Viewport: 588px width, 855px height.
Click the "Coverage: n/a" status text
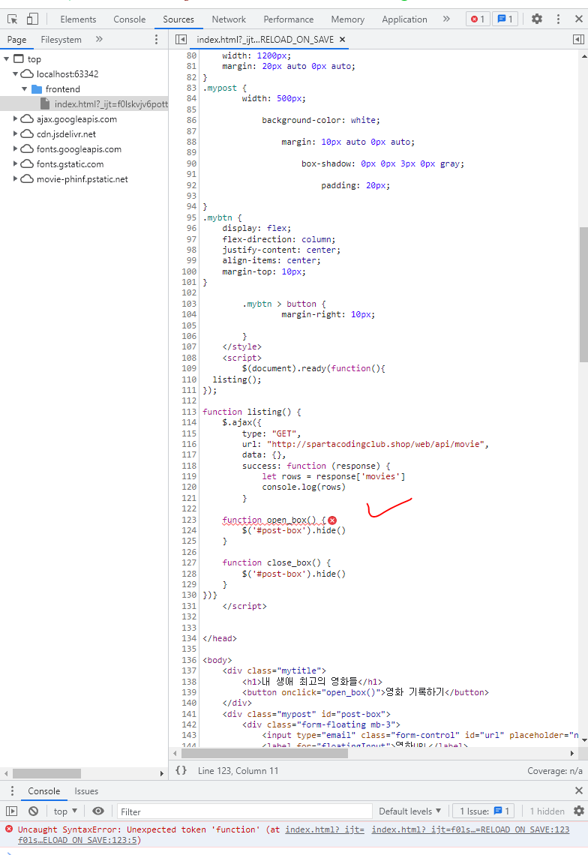[x=555, y=770]
